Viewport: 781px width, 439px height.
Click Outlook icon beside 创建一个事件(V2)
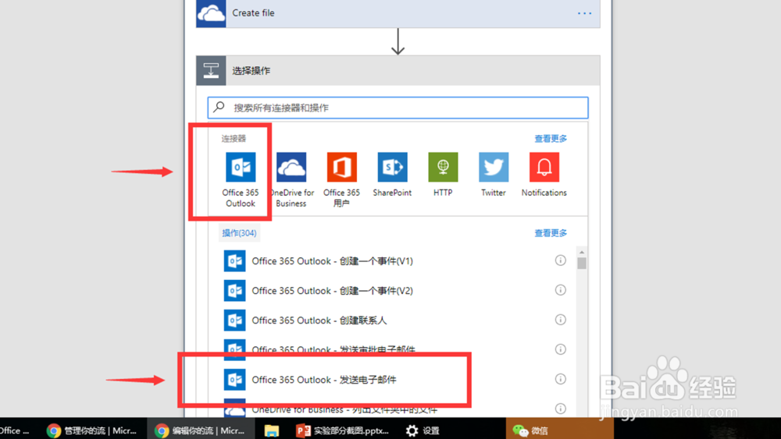click(234, 290)
